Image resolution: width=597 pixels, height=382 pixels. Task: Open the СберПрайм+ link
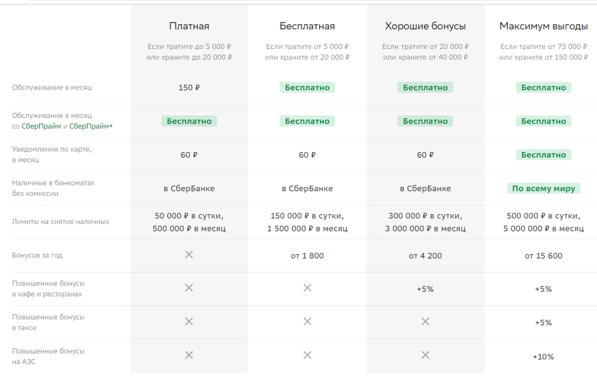point(91,126)
